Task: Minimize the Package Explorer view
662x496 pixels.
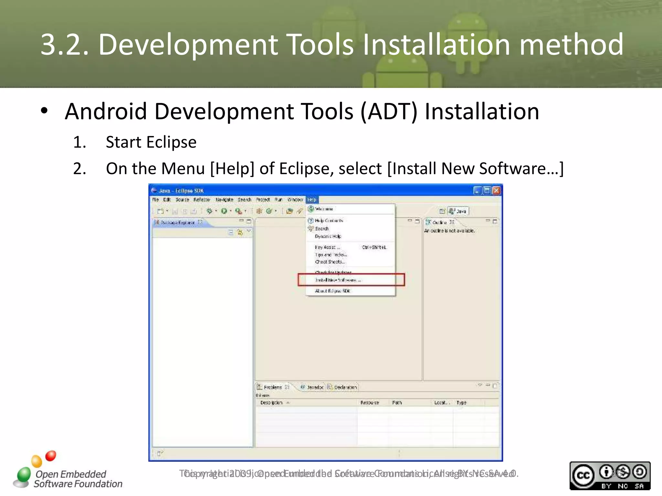Action: 241,221
